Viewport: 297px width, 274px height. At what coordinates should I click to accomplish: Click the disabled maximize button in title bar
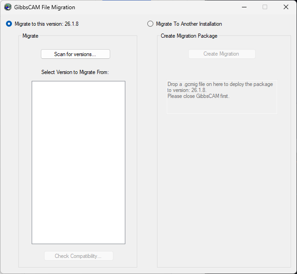265,7
